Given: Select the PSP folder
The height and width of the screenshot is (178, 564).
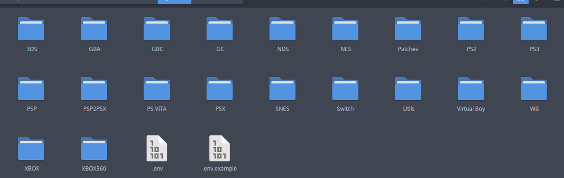Looking at the screenshot, I should tap(32, 89).
